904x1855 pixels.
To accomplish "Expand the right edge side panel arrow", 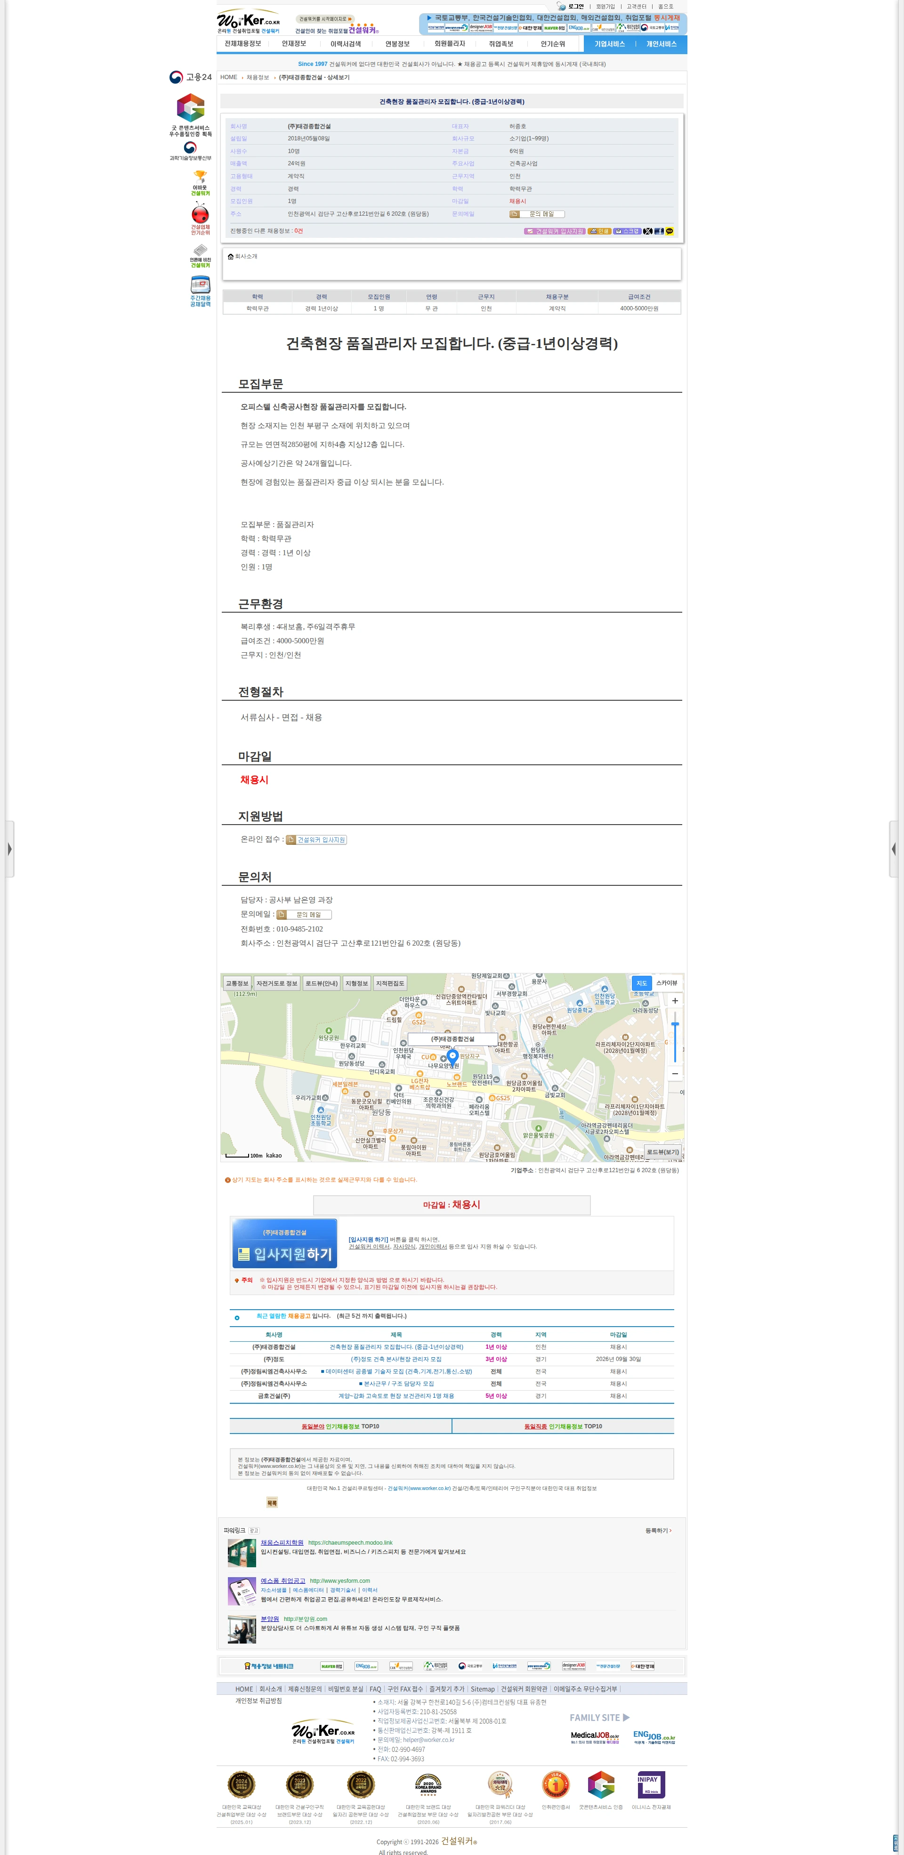I will coord(893,849).
